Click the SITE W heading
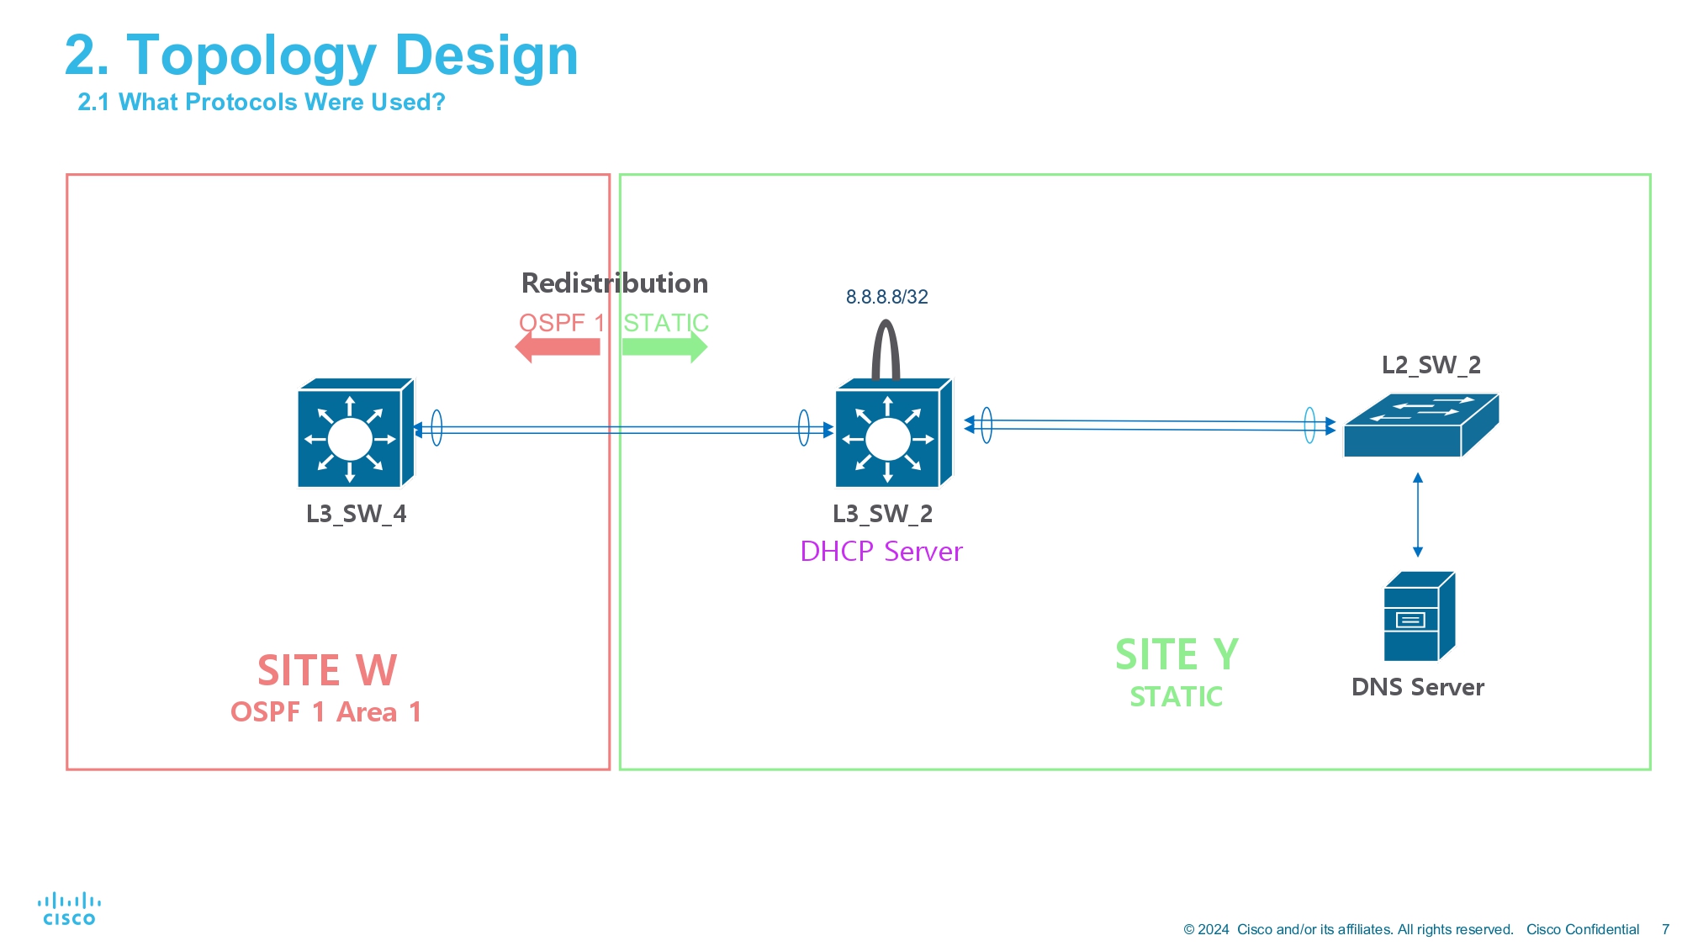The image size is (1682, 946). pyautogui.click(x=327, y=670)
